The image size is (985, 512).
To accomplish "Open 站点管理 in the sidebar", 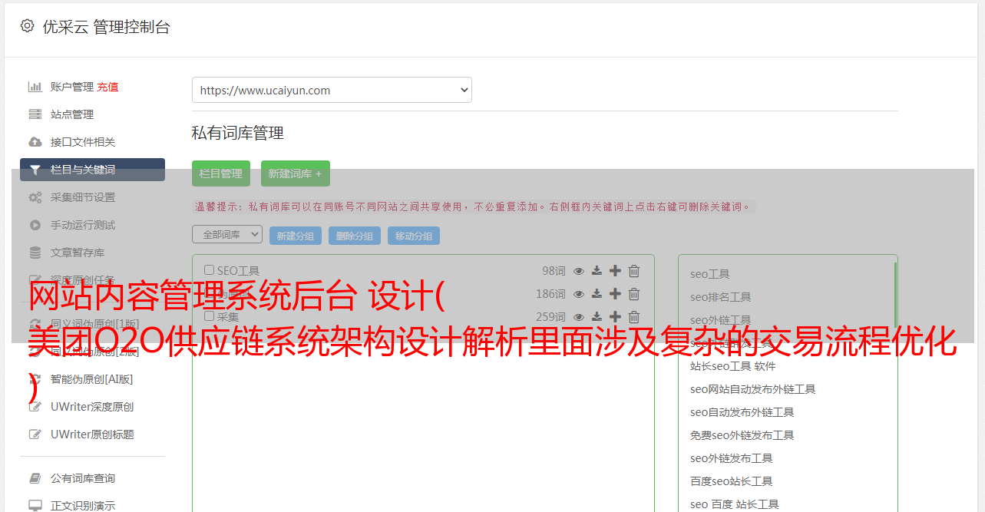I will [72, 114].
